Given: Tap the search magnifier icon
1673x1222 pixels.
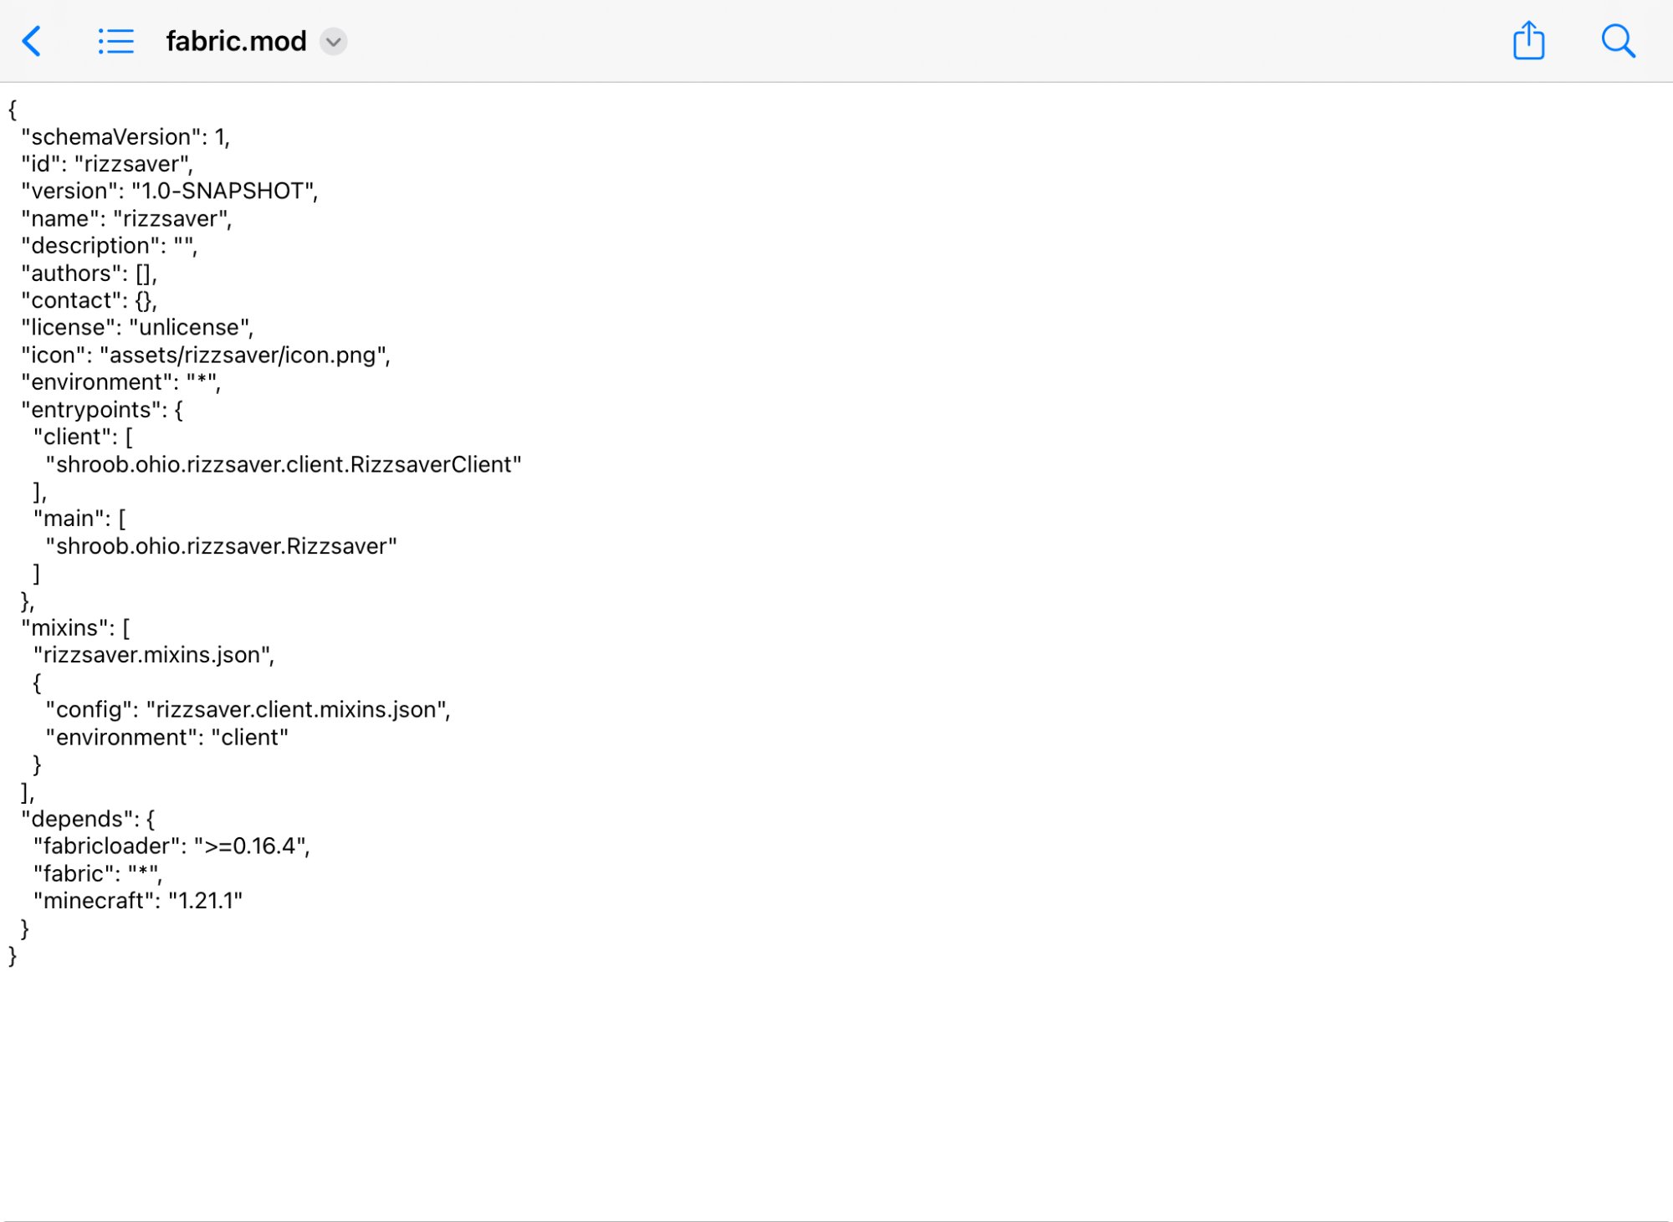Looking at the screenshot, I should click(x=1618, y=41).
